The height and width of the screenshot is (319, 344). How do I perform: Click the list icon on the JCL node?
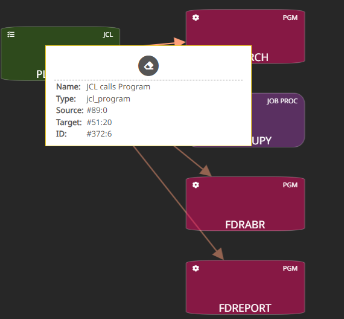pos(11,34)
